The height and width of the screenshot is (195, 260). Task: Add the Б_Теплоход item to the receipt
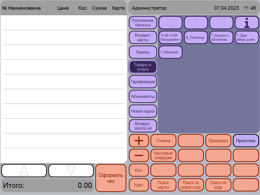196,37
